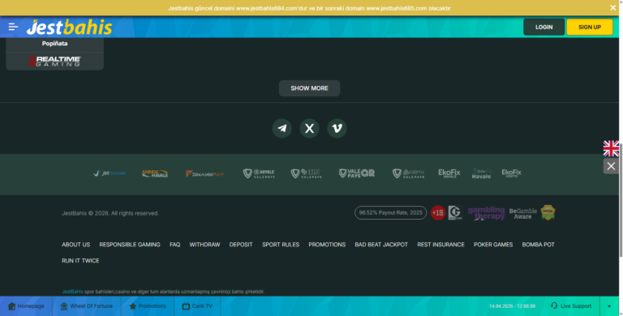Click the date and time display
The height and width of the screenshot is (316, 623).
coord(512,306)
